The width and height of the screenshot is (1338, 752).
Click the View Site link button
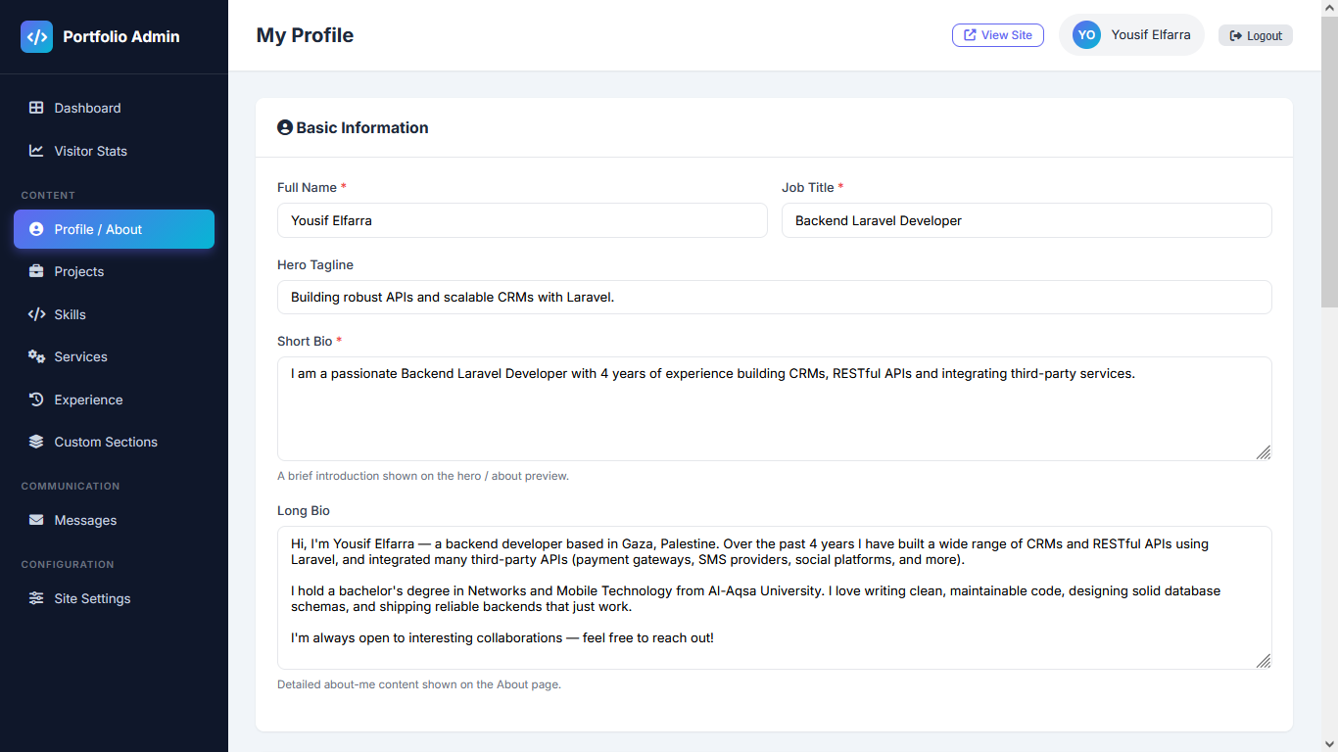998,35
